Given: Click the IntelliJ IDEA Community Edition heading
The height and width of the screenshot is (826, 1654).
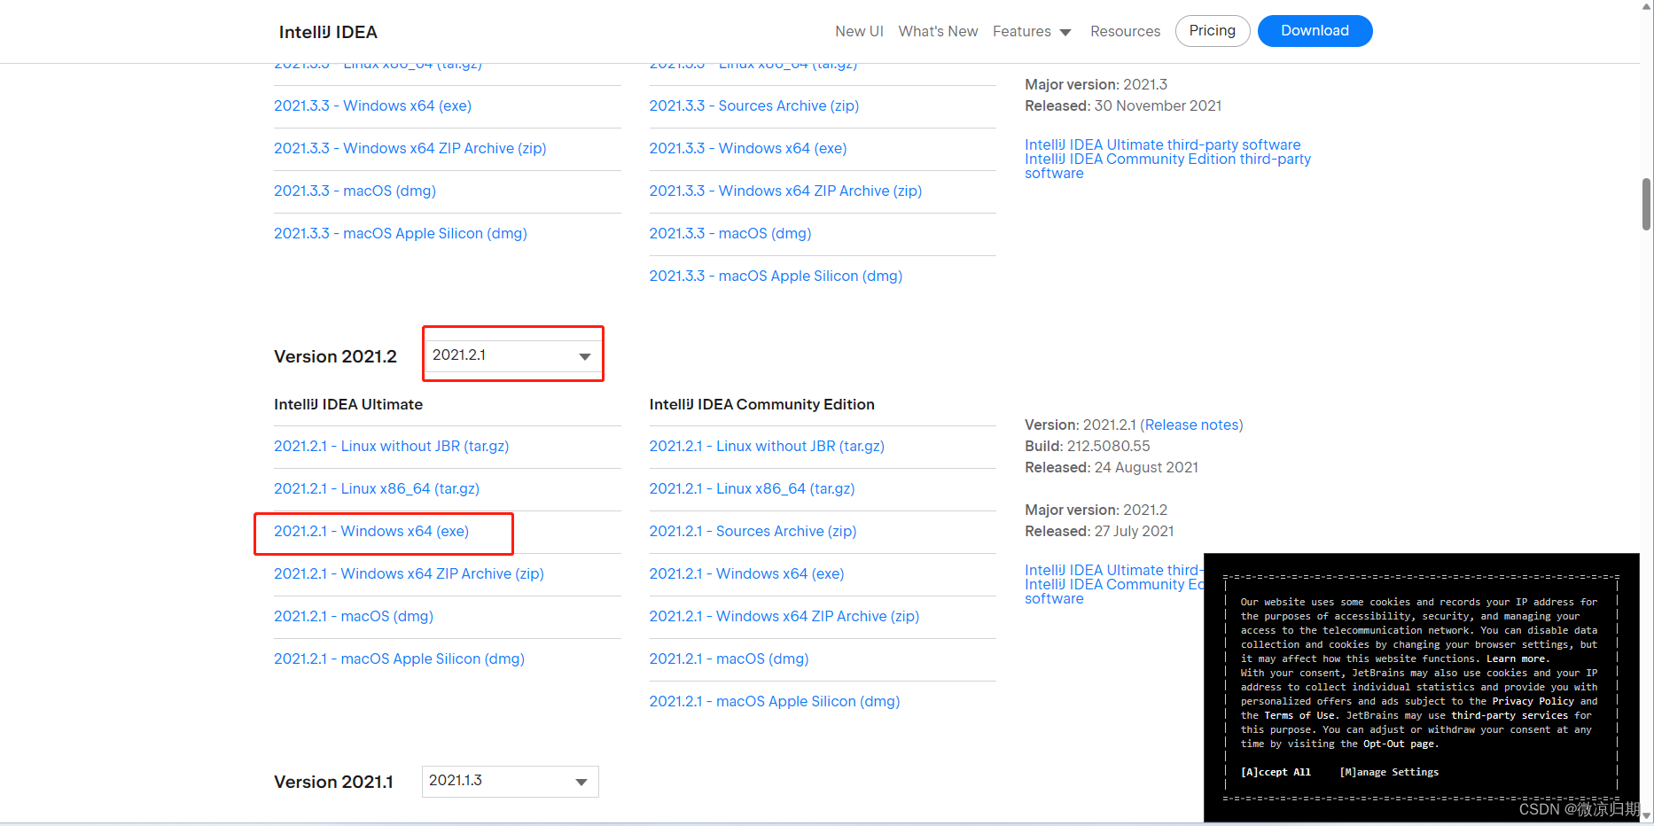Looking at the screenshot, I should click(x=761, y=404).
